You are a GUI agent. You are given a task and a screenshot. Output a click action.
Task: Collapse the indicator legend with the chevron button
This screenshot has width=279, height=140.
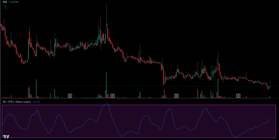5,7
